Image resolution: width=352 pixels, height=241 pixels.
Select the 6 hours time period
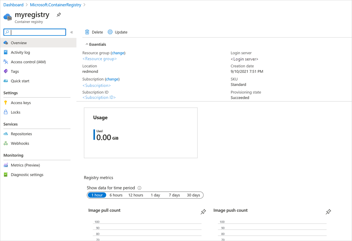(116, 195)
